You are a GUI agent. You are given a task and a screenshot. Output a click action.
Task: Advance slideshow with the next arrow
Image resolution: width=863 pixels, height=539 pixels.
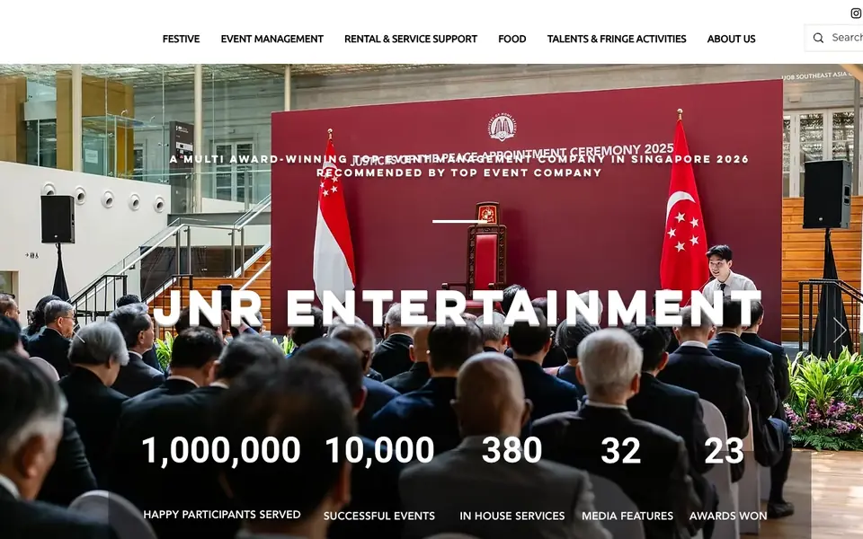click(x=840, y=330)
